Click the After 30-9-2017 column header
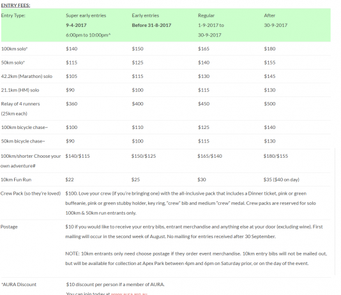The width and height of the screenshot is (341, 295). click(x=275, y=20)
